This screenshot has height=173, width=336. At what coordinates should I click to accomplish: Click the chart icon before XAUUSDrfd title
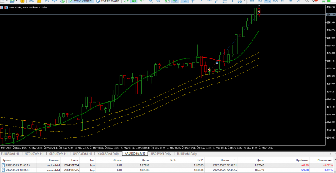(x=6, y=8)
